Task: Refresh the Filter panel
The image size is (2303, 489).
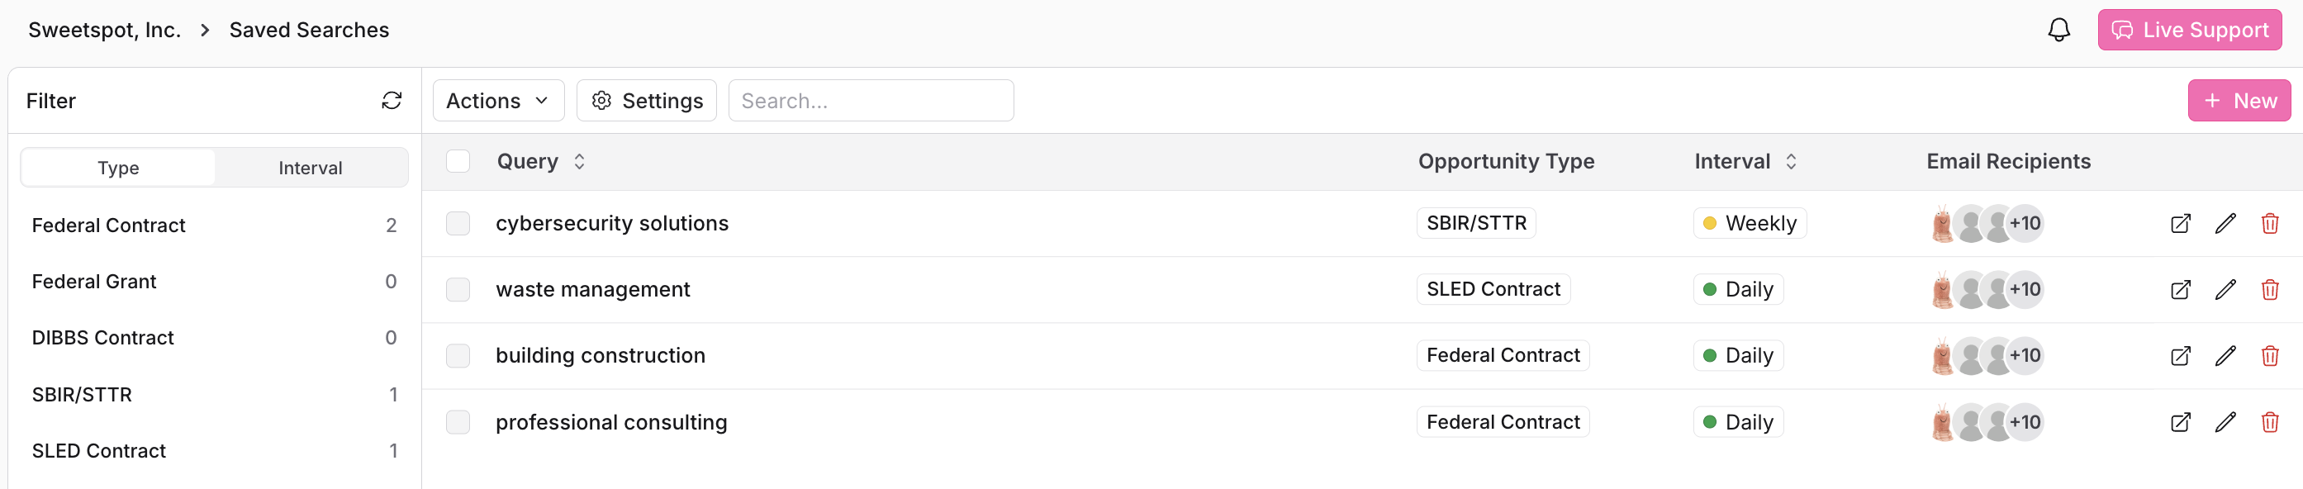Action: [392, 100]
